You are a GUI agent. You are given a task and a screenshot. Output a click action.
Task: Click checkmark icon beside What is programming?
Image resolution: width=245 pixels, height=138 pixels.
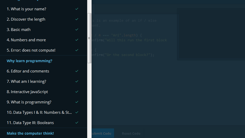click(x=77, y=102)
